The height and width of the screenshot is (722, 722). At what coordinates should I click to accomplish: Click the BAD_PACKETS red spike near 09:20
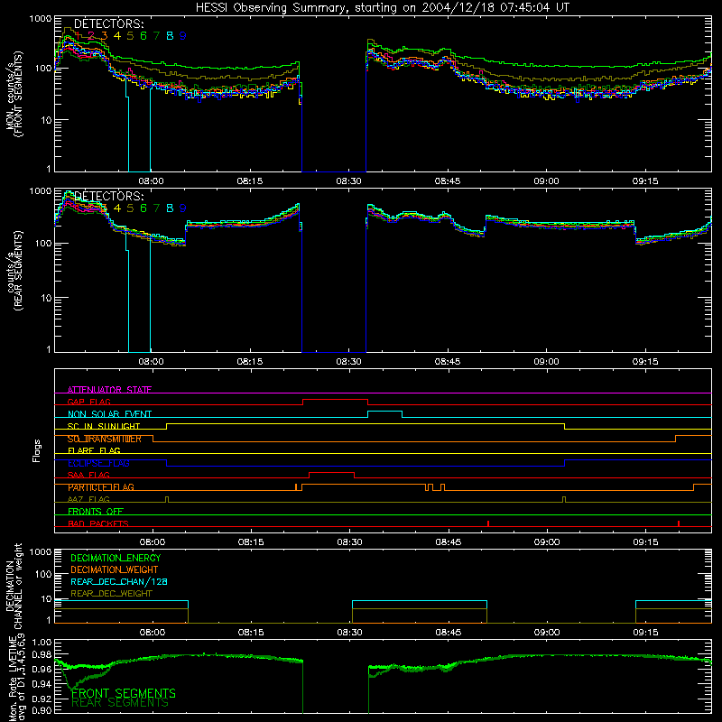[x=679, y=523]
